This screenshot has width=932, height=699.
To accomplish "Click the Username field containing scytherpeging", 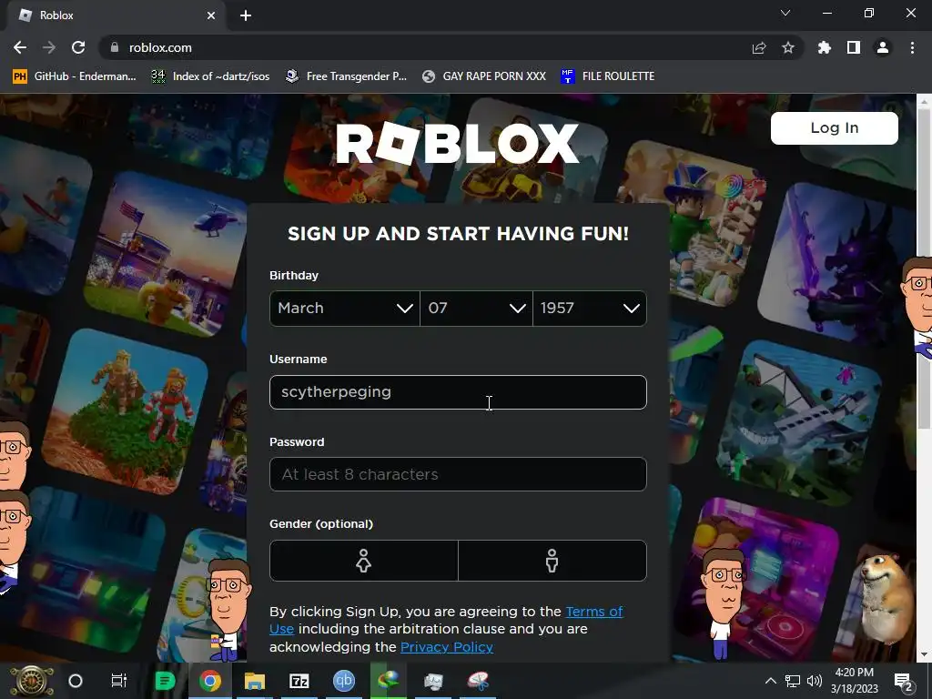I will point(458,392).
